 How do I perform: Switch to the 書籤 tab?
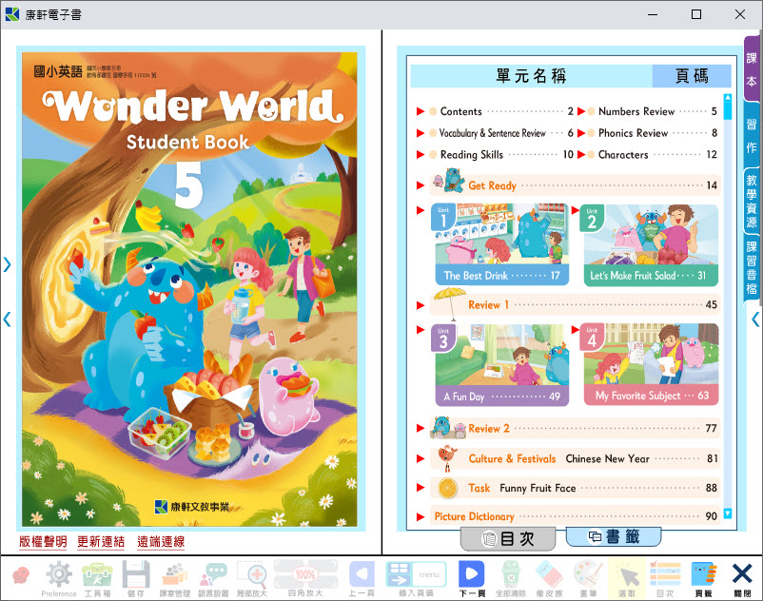coord(613,536)
